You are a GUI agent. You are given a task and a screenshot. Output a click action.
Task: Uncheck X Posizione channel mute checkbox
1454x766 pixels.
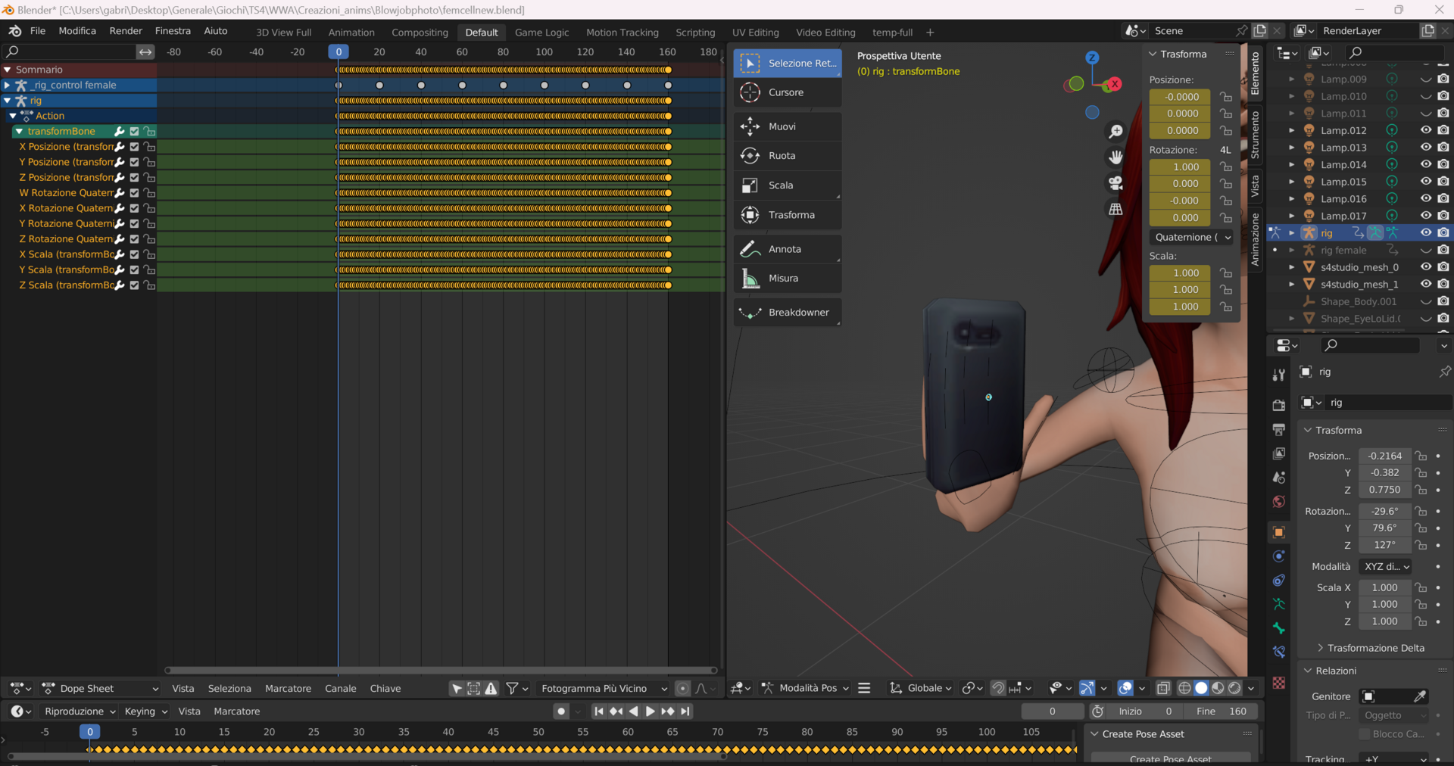point(134,147)
